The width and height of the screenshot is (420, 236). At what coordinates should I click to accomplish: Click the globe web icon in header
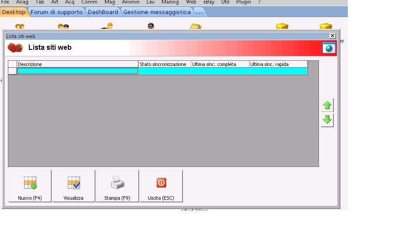tap(329, 48)
